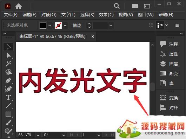Image resolution: width=186 pixels, height=139 pixels.
Task: Open the 图层 layers panel
Action: pos(169,64)
